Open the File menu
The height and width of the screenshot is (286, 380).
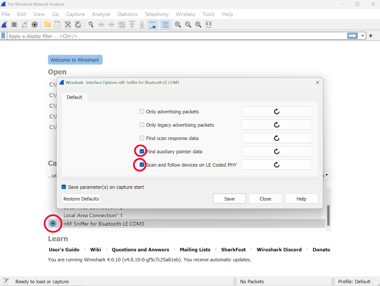point(6,14)
